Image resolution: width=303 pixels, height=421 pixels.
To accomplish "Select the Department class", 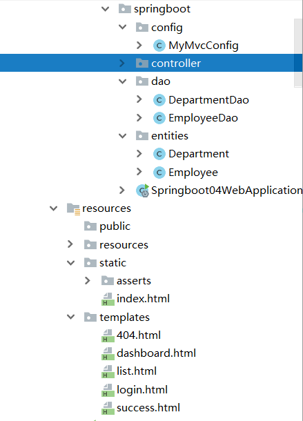I will click(199, 154).
